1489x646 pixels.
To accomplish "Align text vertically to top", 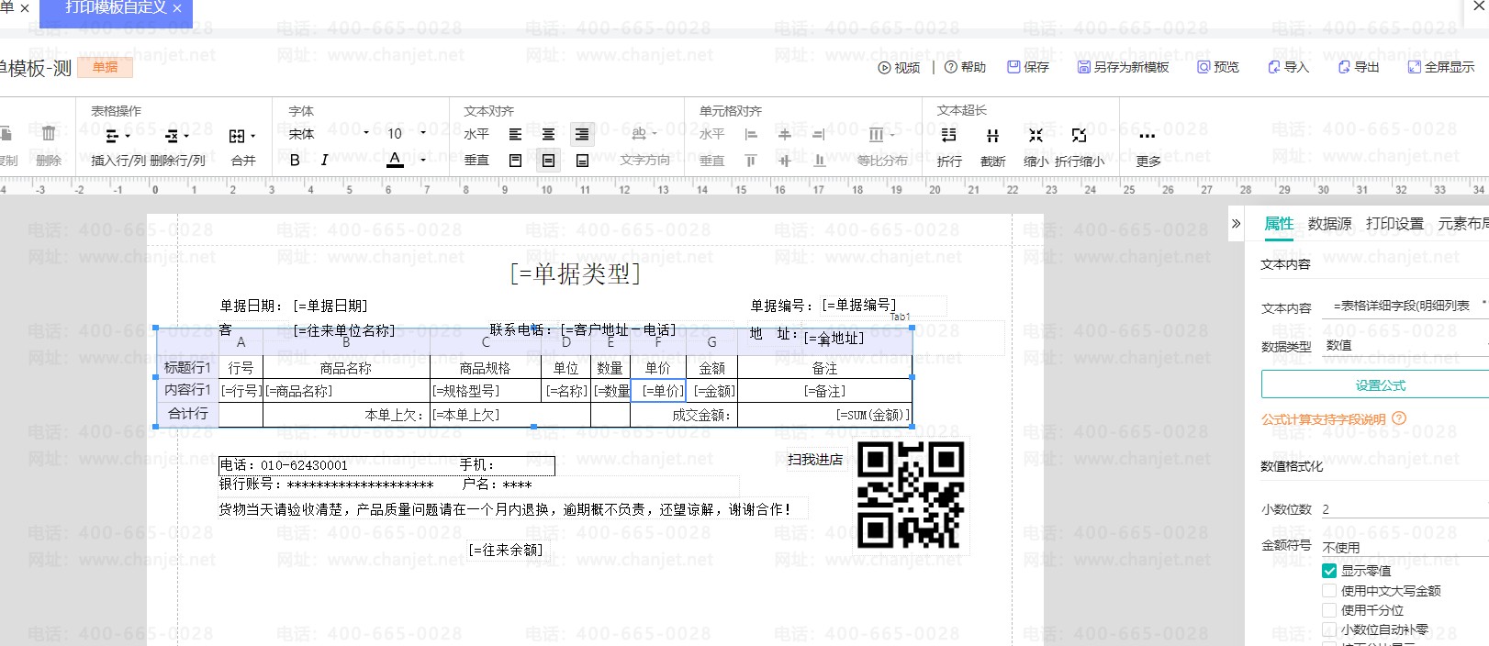I will click(515, 161).
